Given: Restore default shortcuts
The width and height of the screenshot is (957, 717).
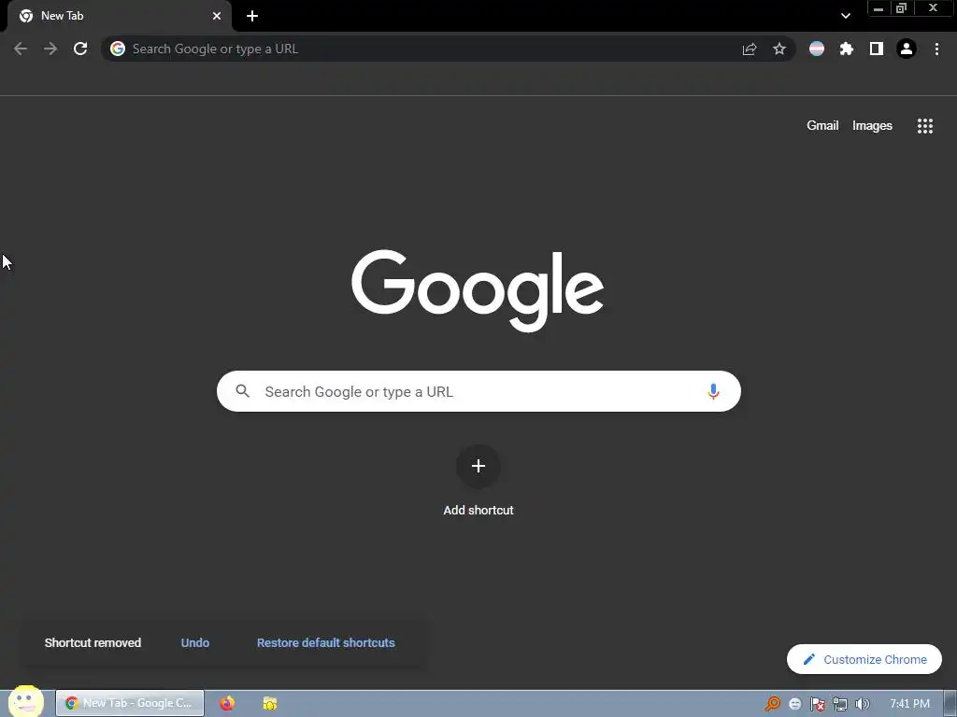Looking at the screenshot, I should click(325, 642).
